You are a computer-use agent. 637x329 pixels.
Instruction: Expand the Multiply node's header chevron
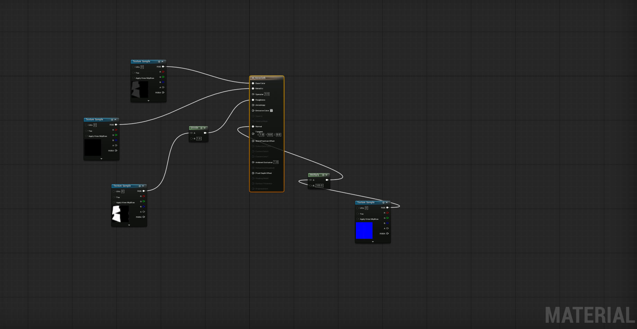[x=326, y=175]
